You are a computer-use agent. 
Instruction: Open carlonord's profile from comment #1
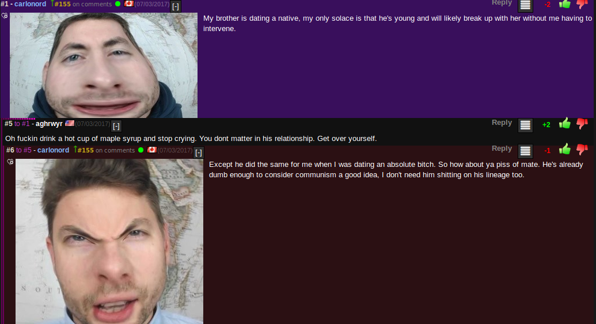click(30, 4)
